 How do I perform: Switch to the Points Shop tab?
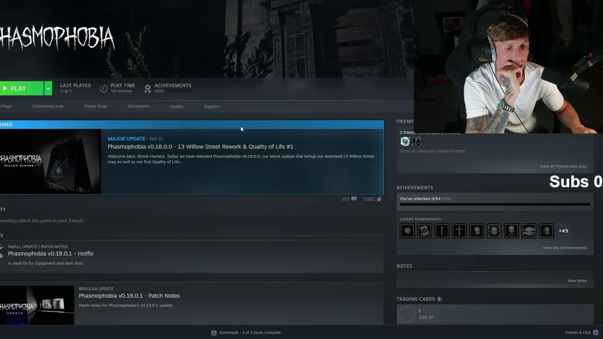pos(96,106)
